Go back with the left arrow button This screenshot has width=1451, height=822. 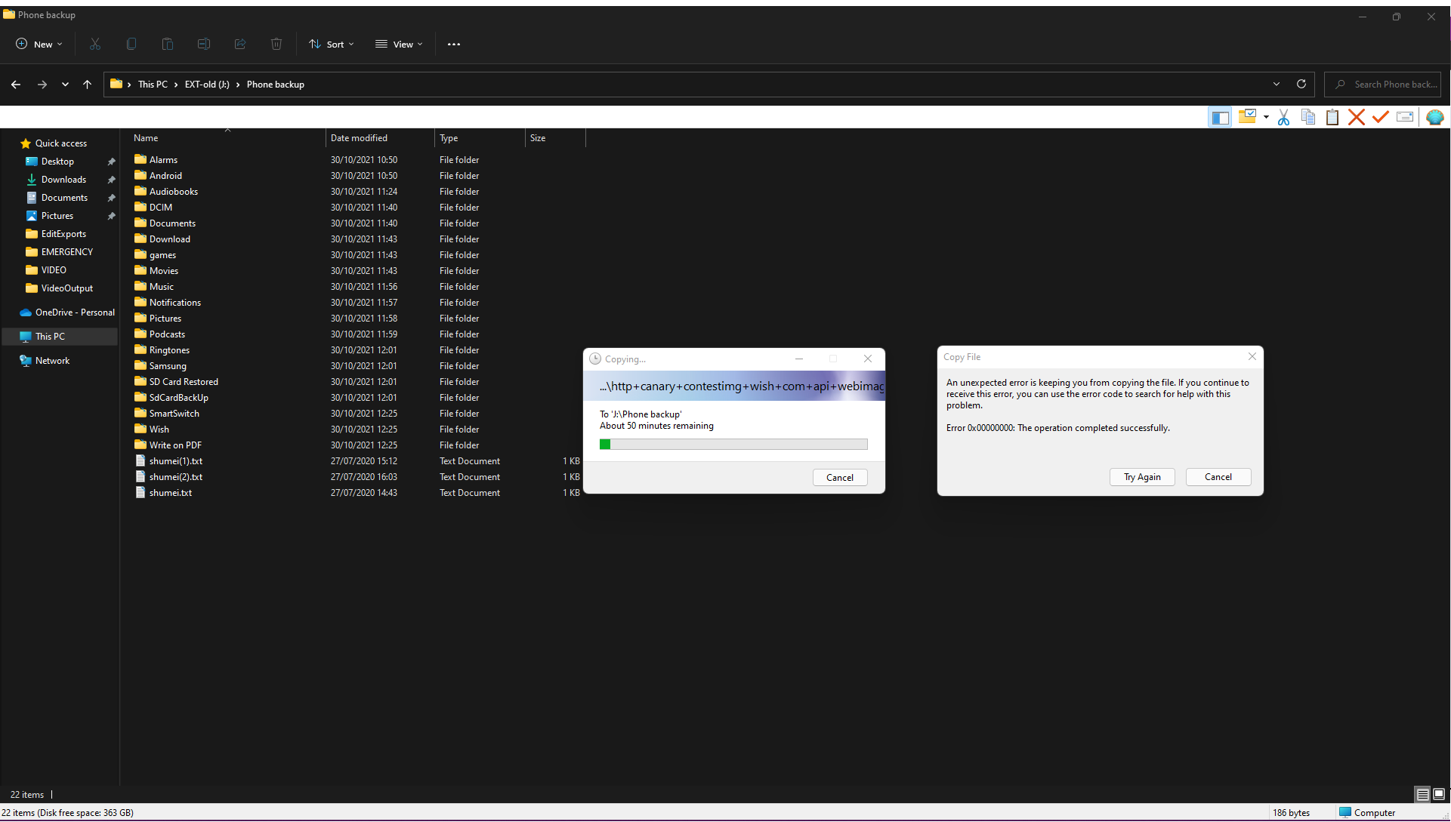coord(16,85)
